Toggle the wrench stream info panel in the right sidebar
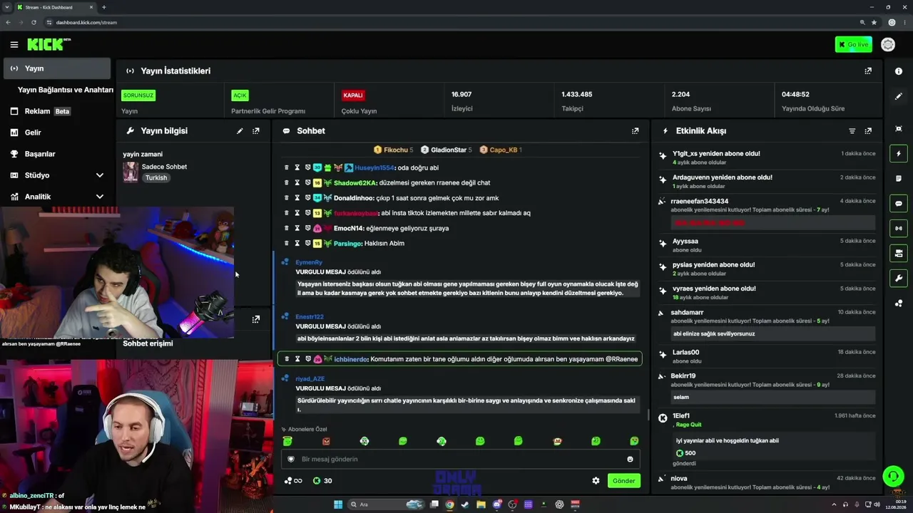Image resolution: width=913 pixels, height=513 pixels. click(899, 279)
